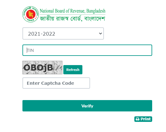Click the Bangladesh government emblem logo
Viewport: 166px width, 132px height.
[31, 14]
